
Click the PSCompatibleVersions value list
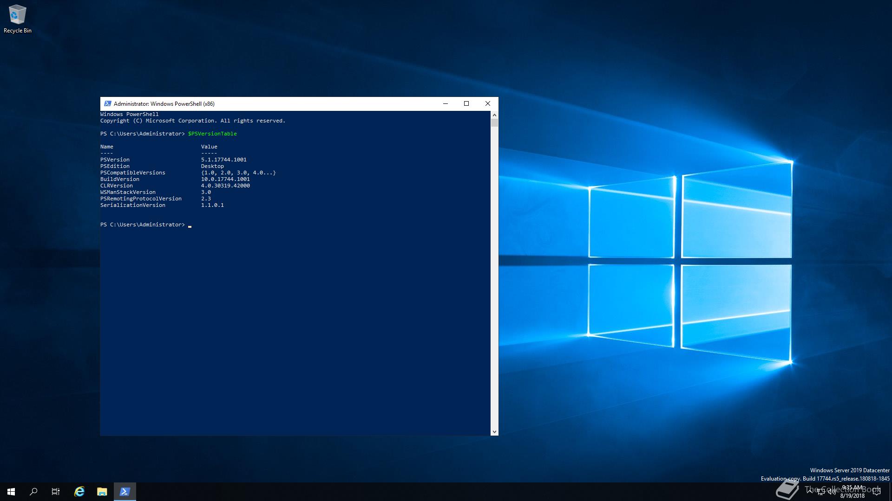click(238, 173)
